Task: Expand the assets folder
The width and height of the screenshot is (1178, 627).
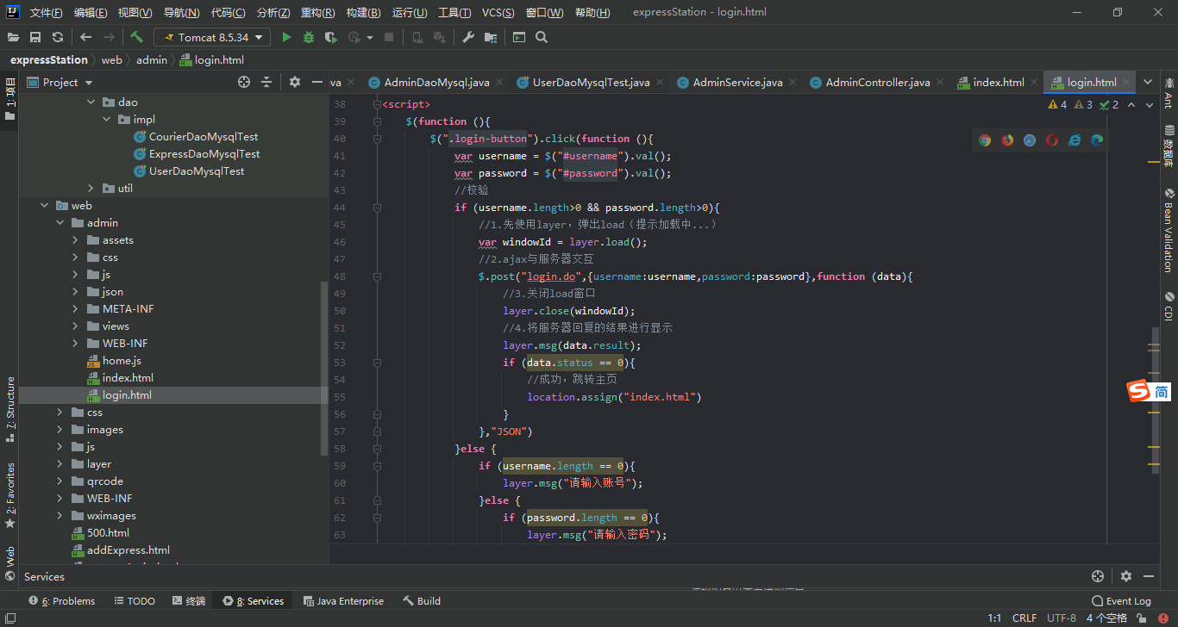Action: pyautogui.click(x=77, y=239)
